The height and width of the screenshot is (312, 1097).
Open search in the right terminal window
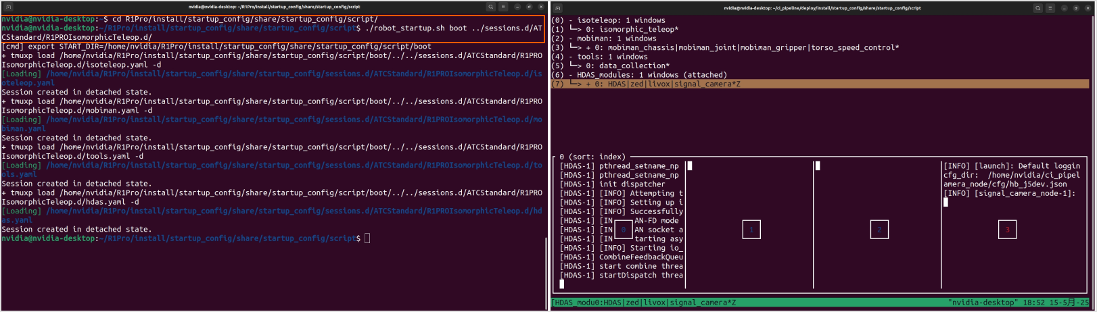coord(1037,8)
